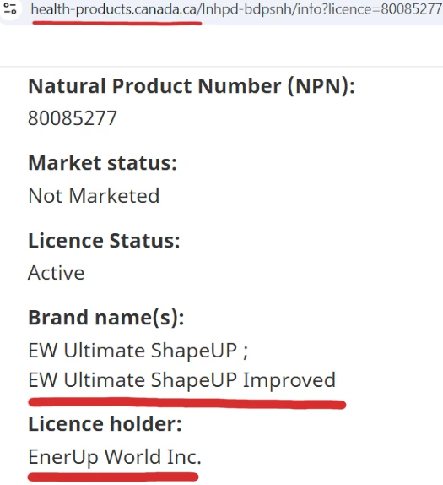Click the red underline beneath the URL
The height and width of the screenshot is (485, 443).
117,23
